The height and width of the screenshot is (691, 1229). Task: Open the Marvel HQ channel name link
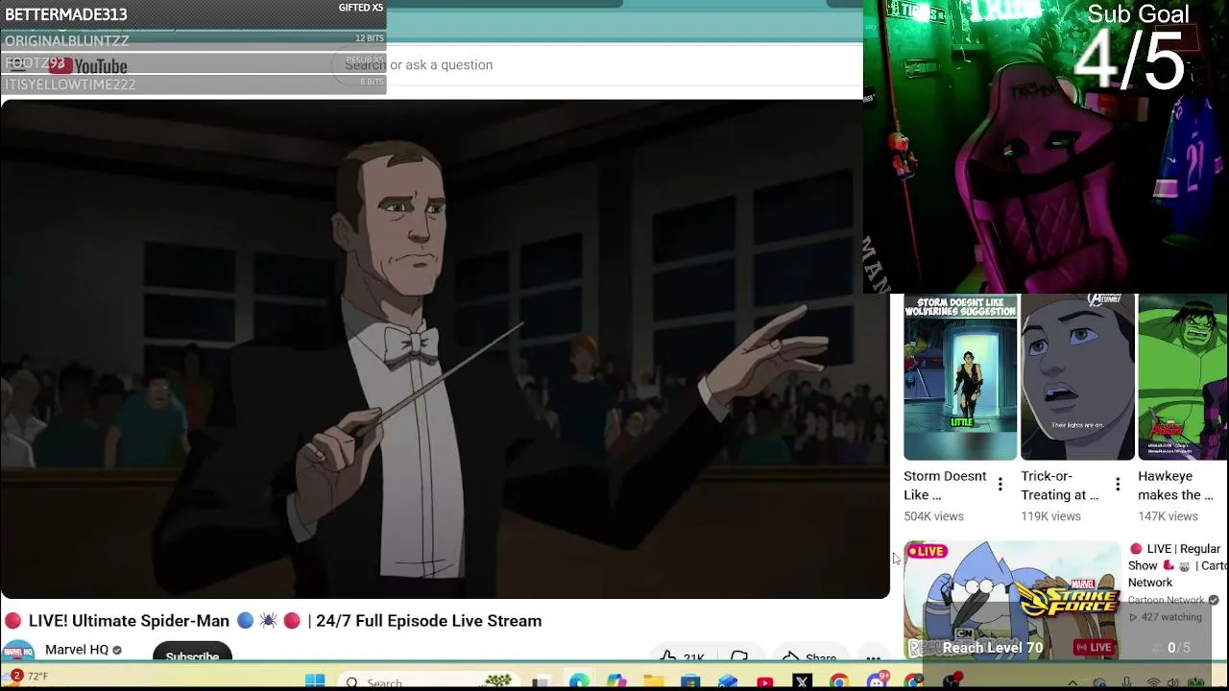(77, 650)
